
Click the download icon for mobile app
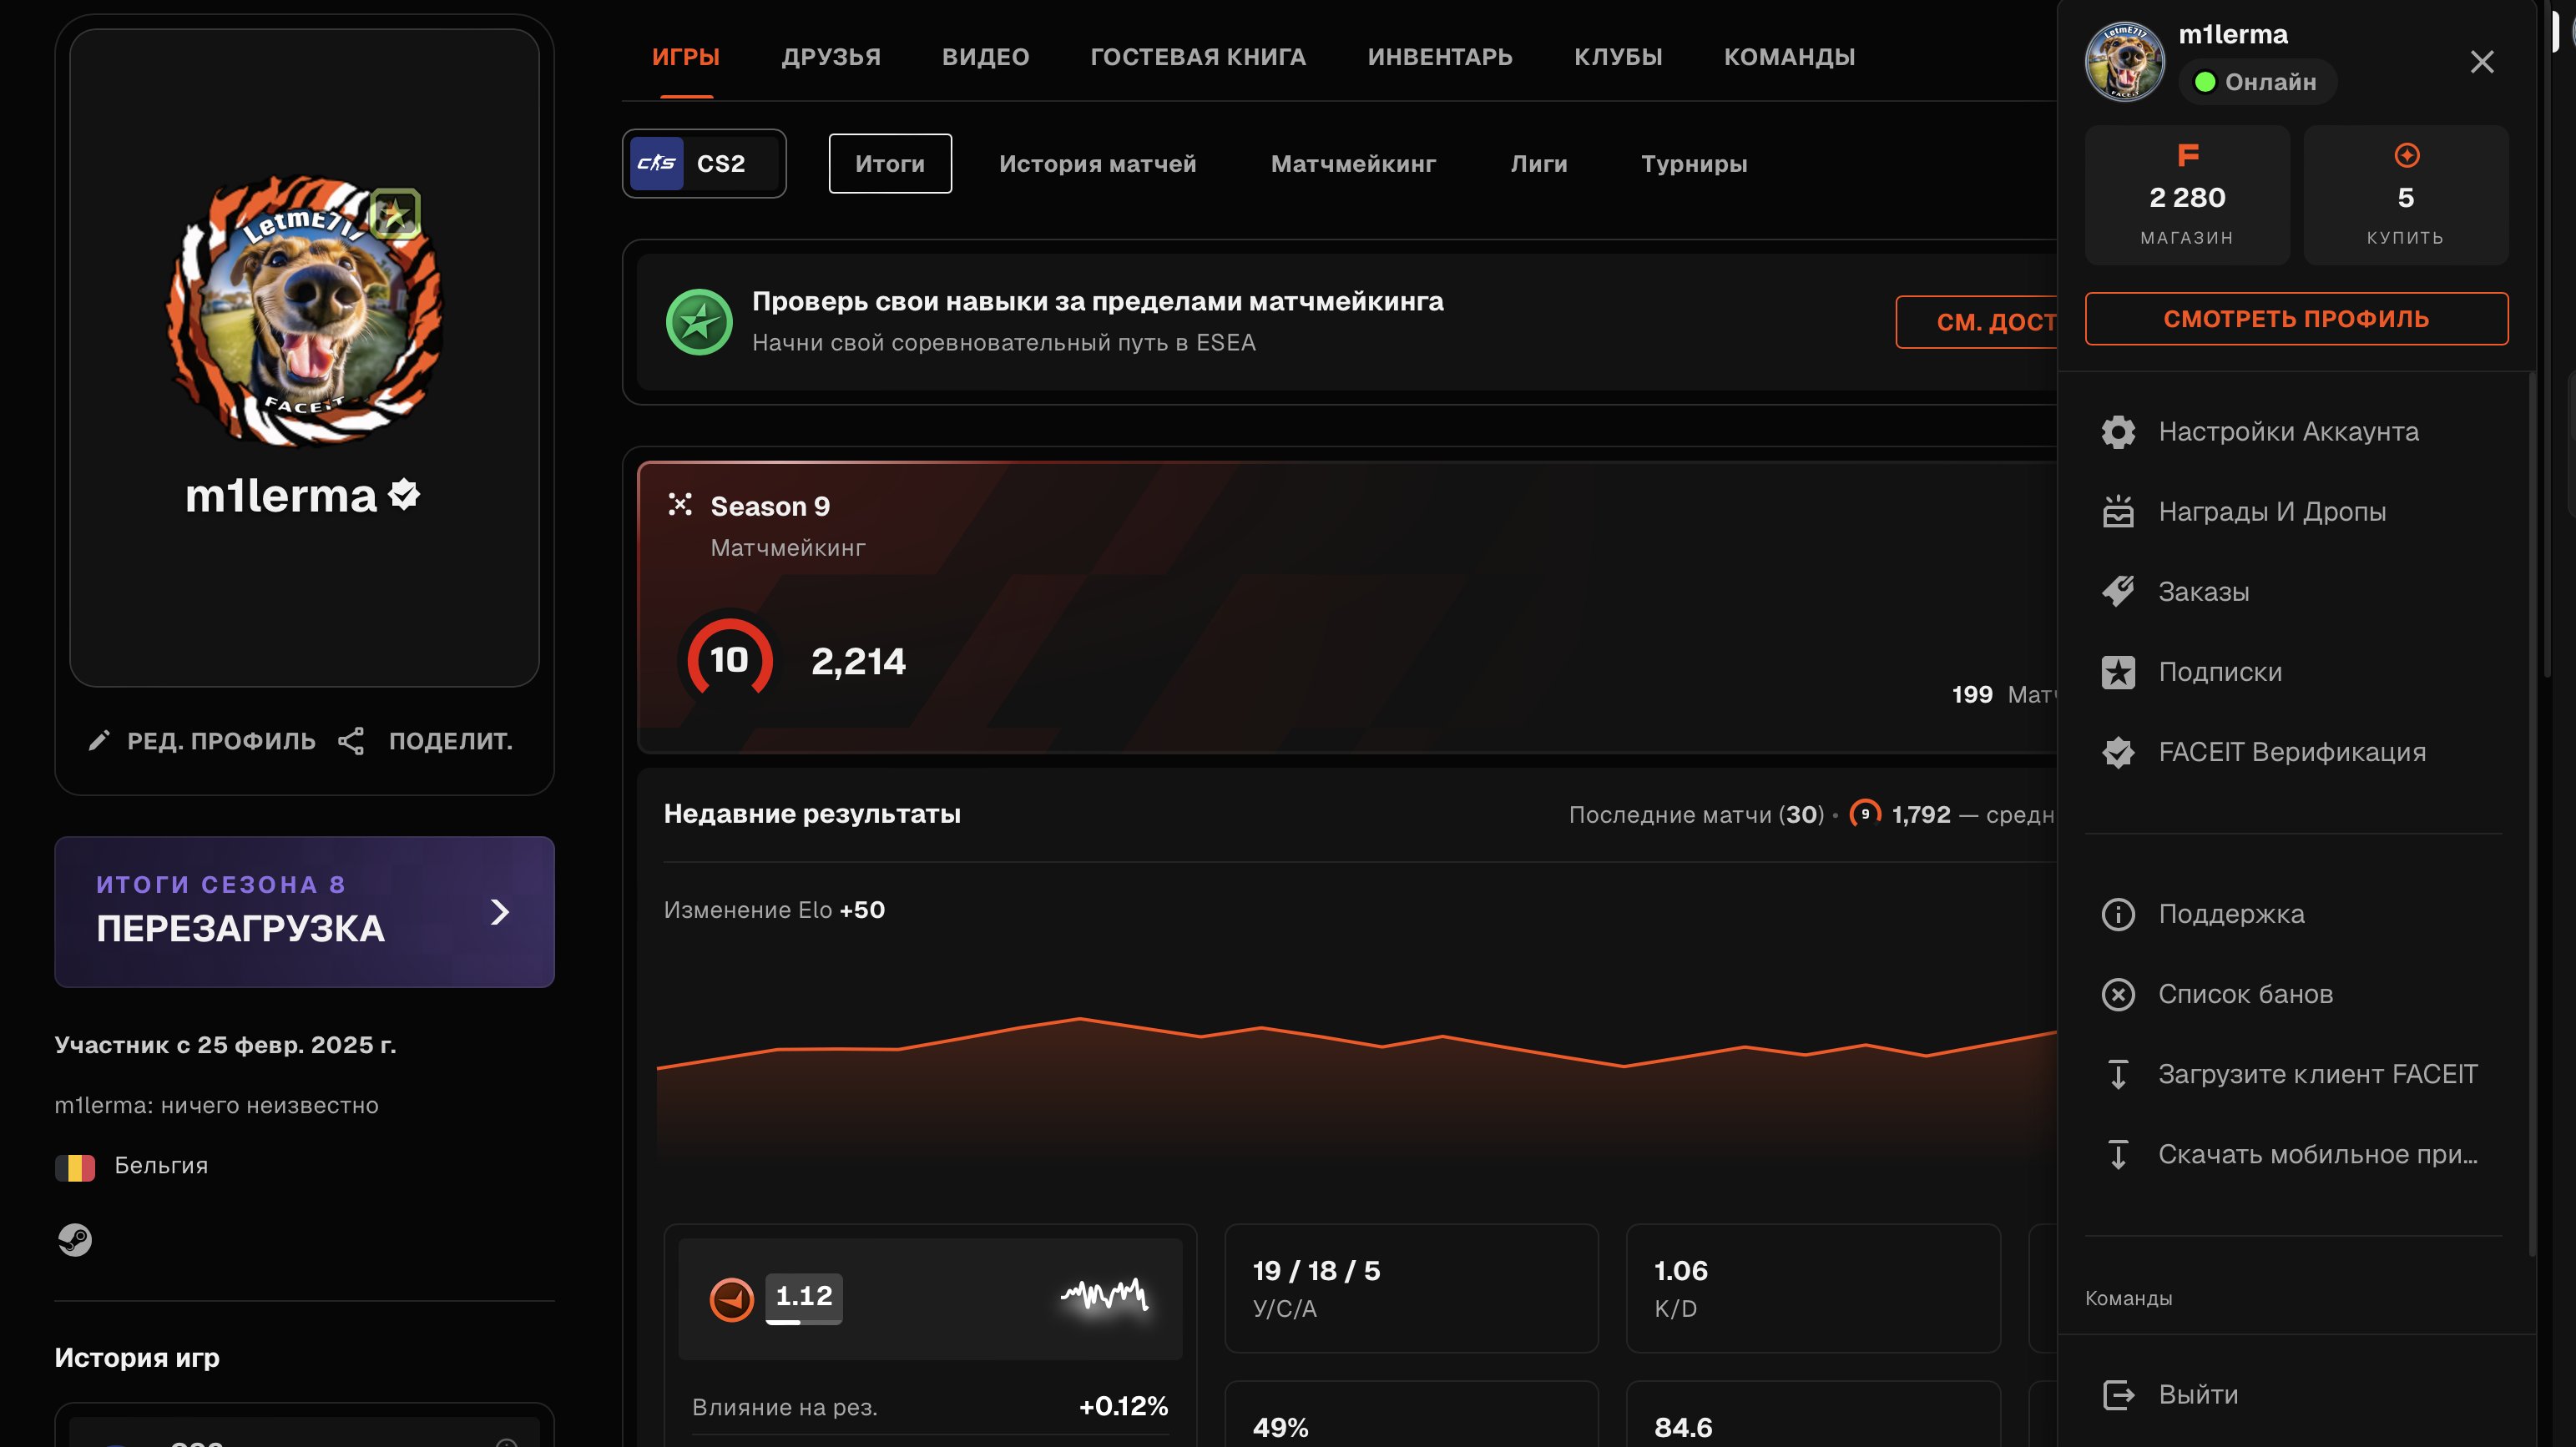(2117, 1154)
